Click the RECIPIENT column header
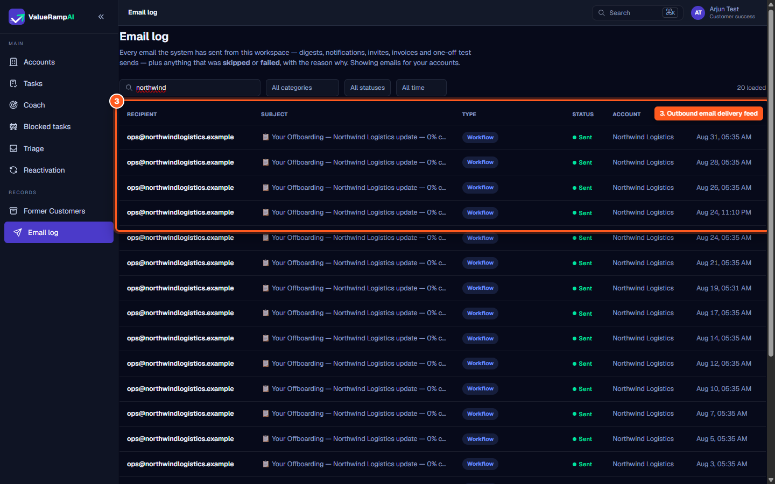 (x=142, y=115)
